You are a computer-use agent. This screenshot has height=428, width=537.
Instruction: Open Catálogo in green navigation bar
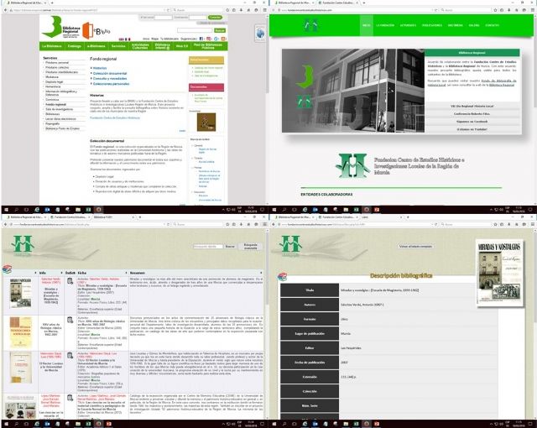[x=75, y=46]
